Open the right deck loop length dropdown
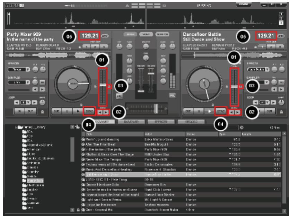The width and height of the screenshot is (289, 216). (x=268, y=102)
